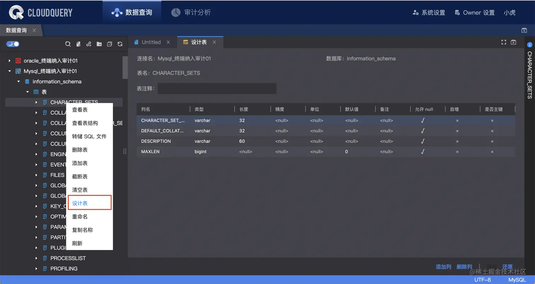Click the 添加列 link
The height and width of the screenshot is (284, 535).
click(443, 267)
